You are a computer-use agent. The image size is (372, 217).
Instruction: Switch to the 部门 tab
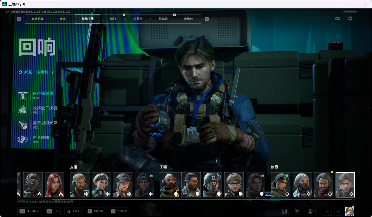113,19
